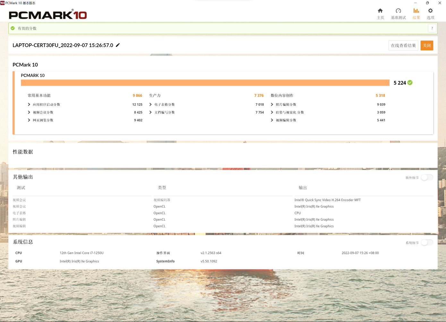This screenshot has width=446, height=322.
Task: Click the 性能数据 section heading
Action: pos(23,152)
